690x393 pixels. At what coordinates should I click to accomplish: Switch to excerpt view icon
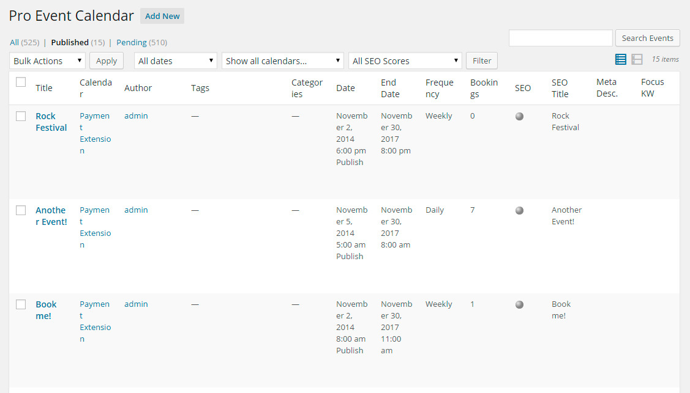pyautogui.click(x=637, y=59)
